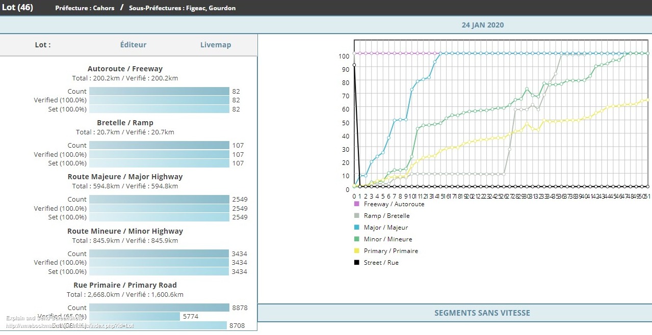This screenshot has height=335, width=652.
Task: Click the Primary / Primaire legend label
Action: [x=390, y=251]
